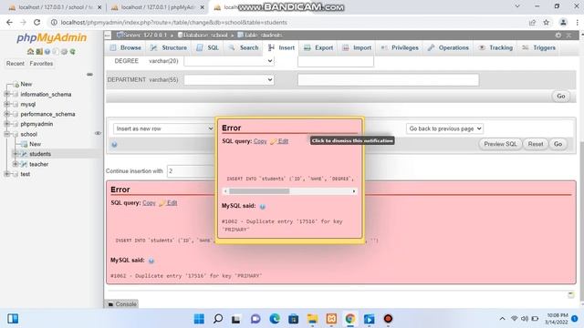Open the Triggers tab
584x328 pixels.
pos(538,47)
